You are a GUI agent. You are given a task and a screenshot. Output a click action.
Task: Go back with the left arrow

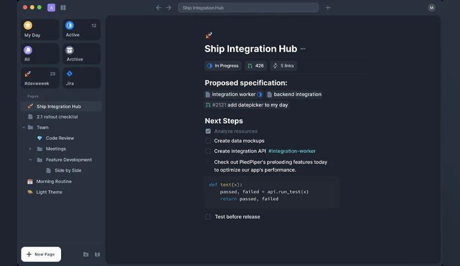tap(158, 8)
